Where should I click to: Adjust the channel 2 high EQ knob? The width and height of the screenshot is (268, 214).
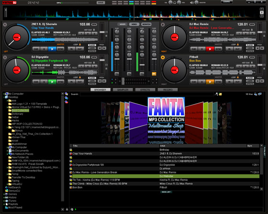[x=129, y=40]
